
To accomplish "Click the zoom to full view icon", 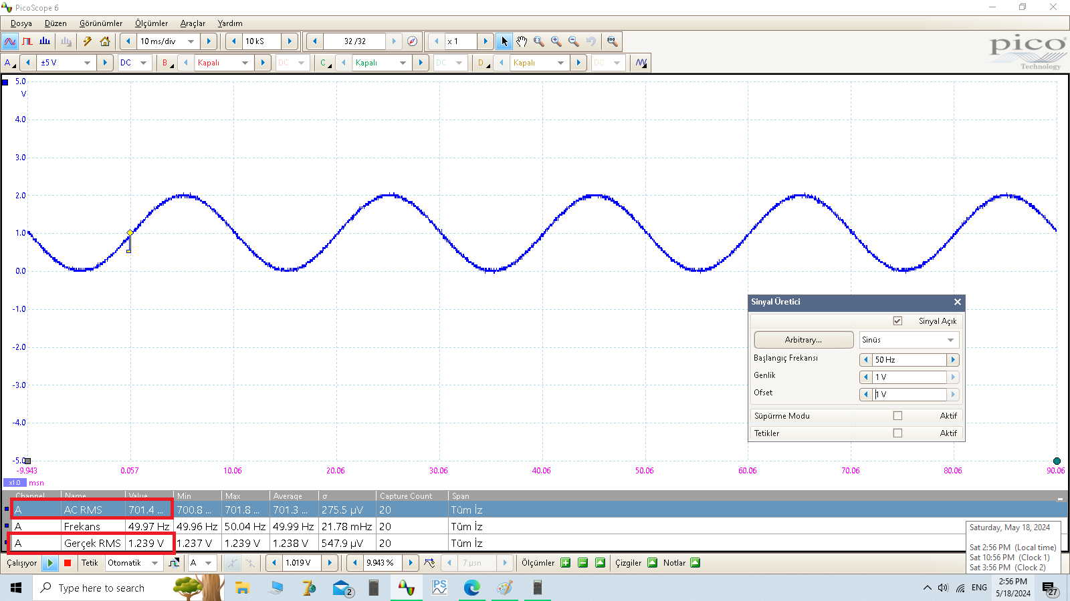I will click(612, 41).
